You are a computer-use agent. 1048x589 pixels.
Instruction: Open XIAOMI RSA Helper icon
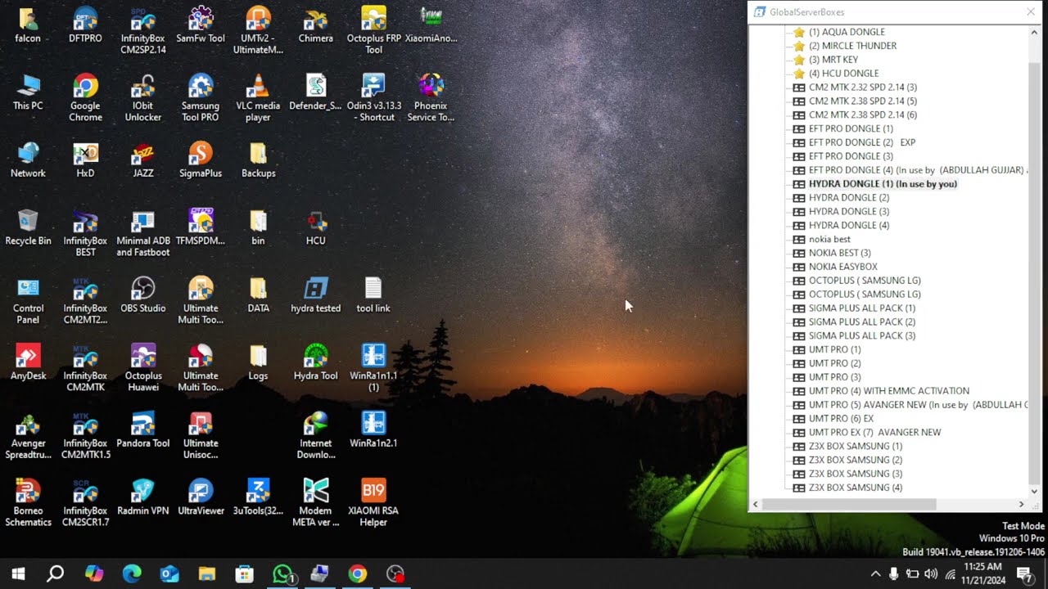373,503
